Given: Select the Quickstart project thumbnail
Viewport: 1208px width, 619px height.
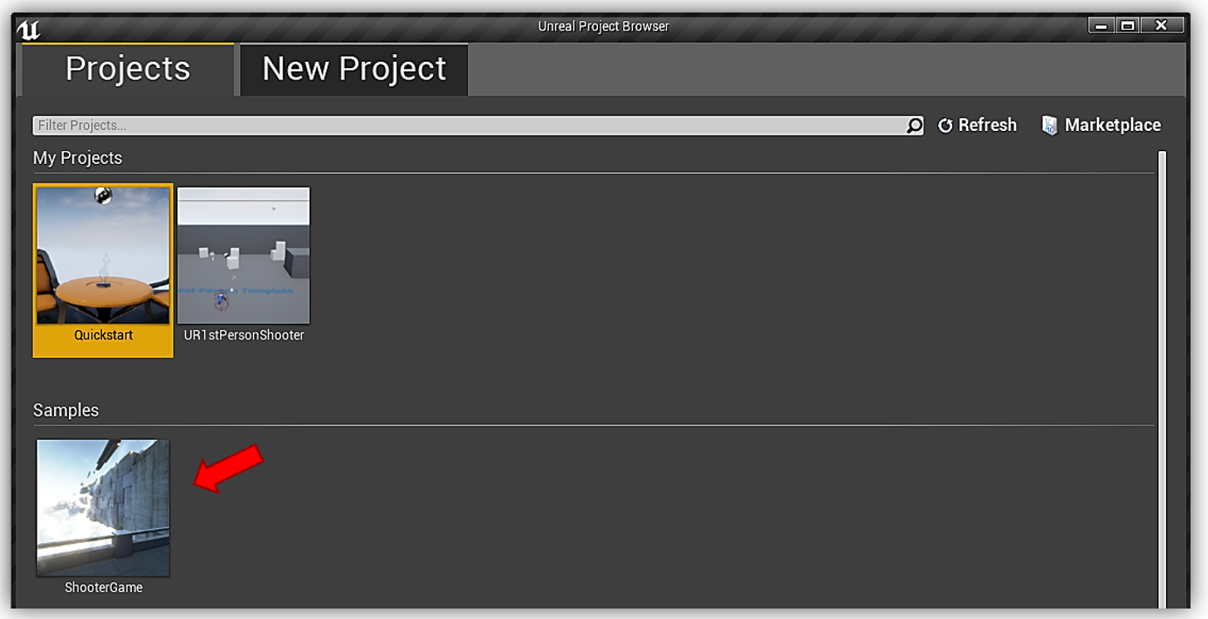Looking at the screenshot, I should coord(103,255).
